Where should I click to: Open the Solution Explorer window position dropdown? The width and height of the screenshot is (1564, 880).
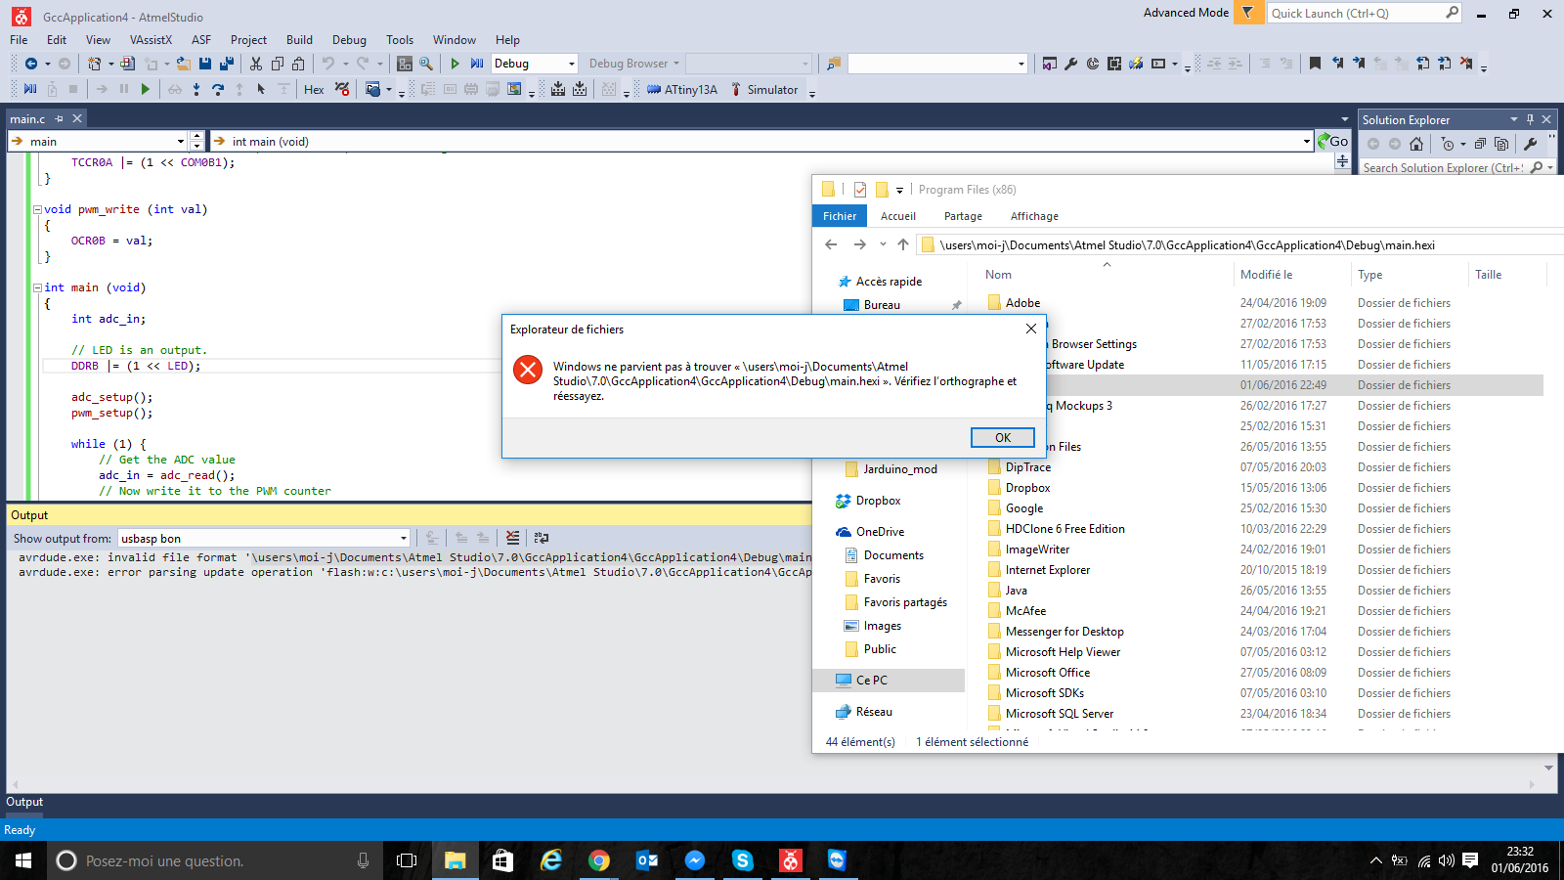click(1514, 119)
